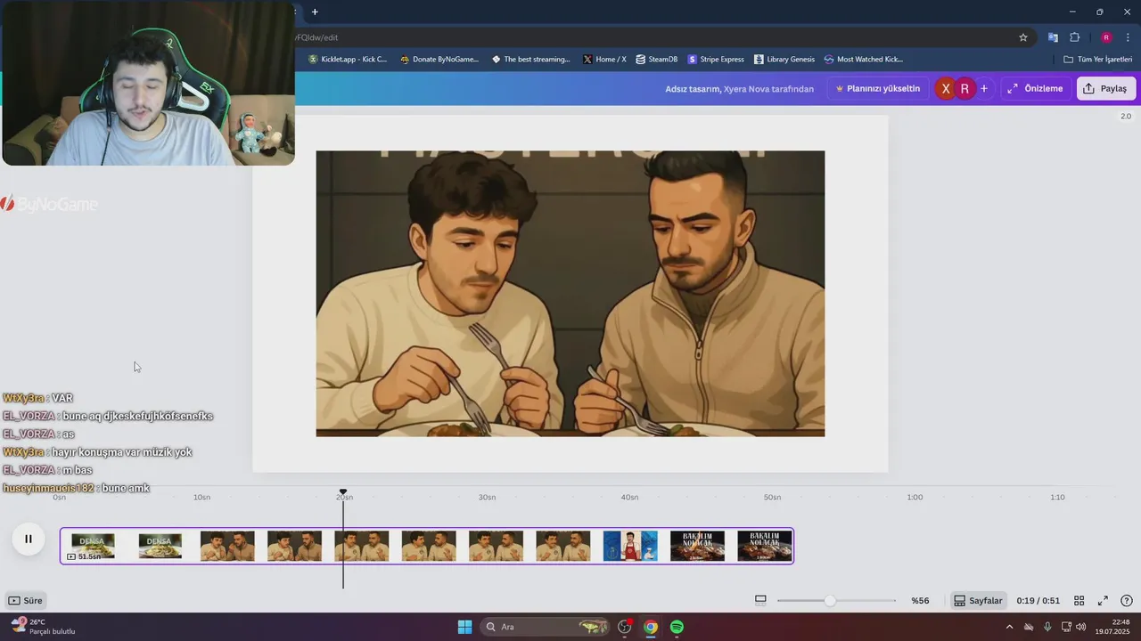Screen dimensions: 1141x641
Task: Select the R collaborator avatar
Action: point(965,88)
